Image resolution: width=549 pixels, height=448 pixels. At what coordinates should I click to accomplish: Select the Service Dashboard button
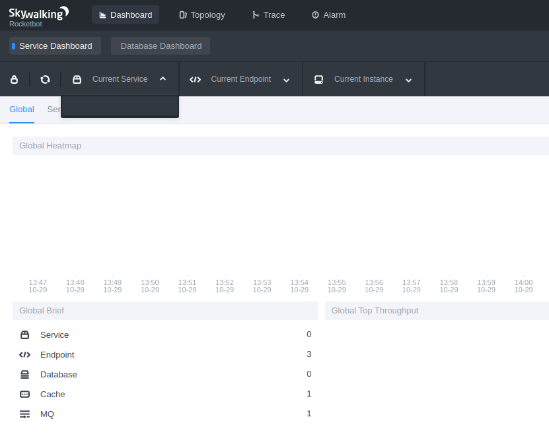[54, 46]
